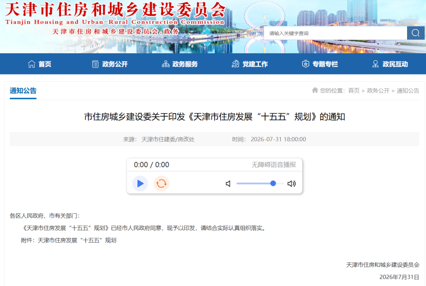The width and height of the screenshot is (426, 286).
Task: Open the 首页 navigation item
Action: point(40,64)
